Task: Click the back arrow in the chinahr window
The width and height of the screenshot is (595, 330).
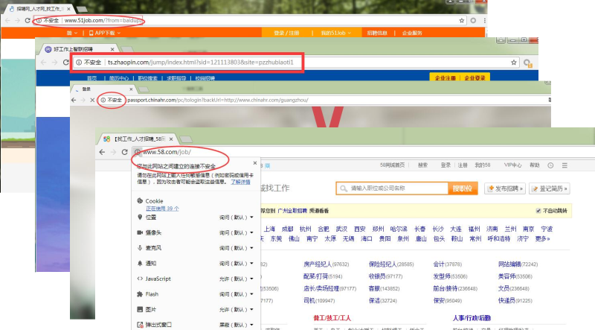Action: point(74,100)
